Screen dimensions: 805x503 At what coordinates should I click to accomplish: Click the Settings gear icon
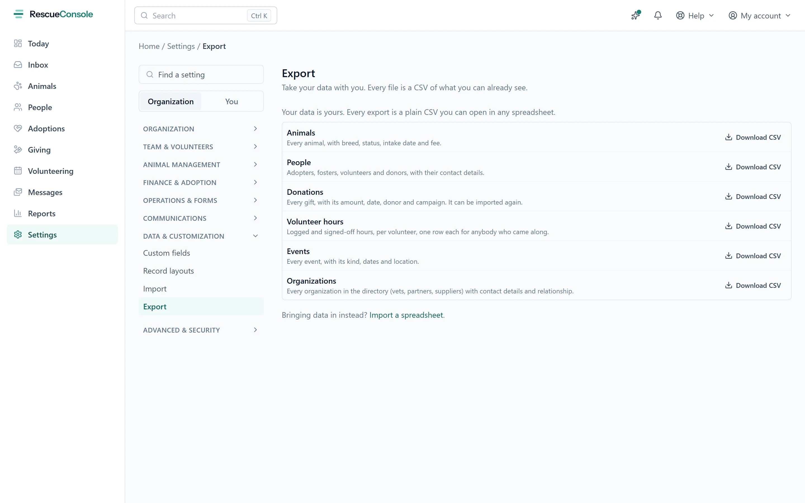click(18, 234)
